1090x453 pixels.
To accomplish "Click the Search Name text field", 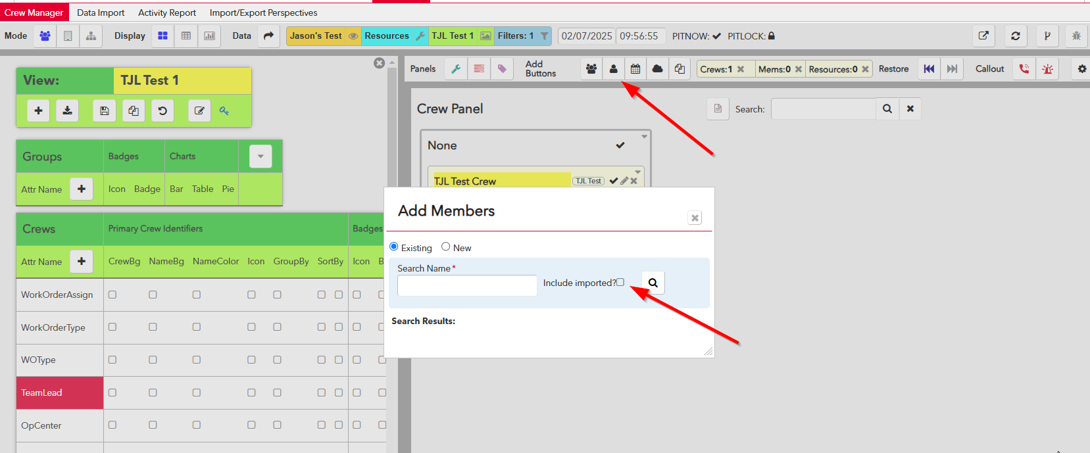I will (467, 285).
